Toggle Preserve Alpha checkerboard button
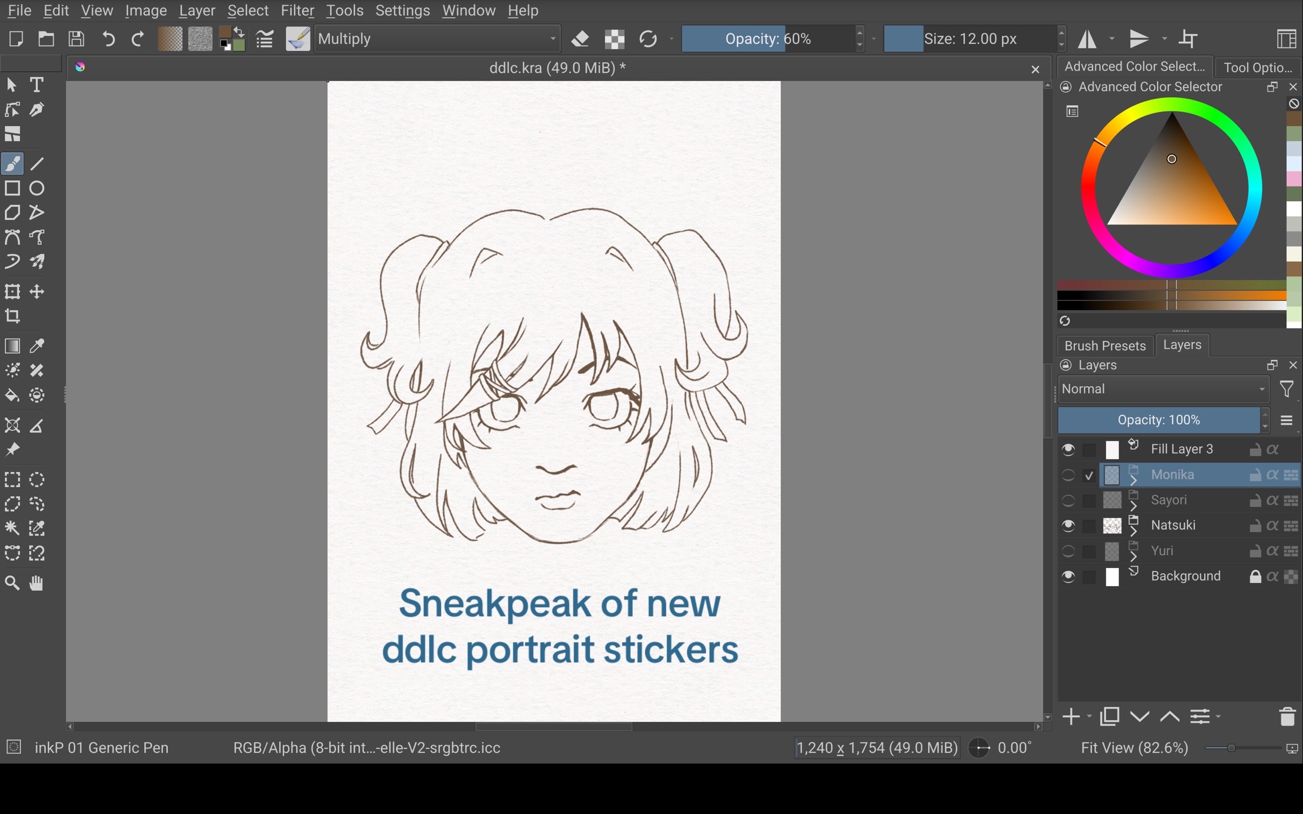 615,39
